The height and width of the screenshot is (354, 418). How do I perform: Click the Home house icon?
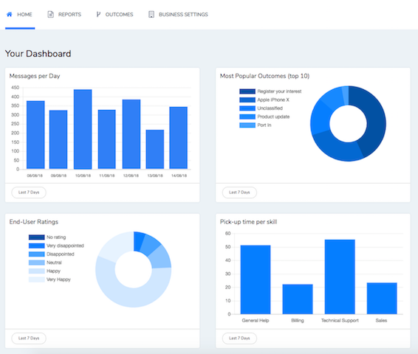(10, 14)
